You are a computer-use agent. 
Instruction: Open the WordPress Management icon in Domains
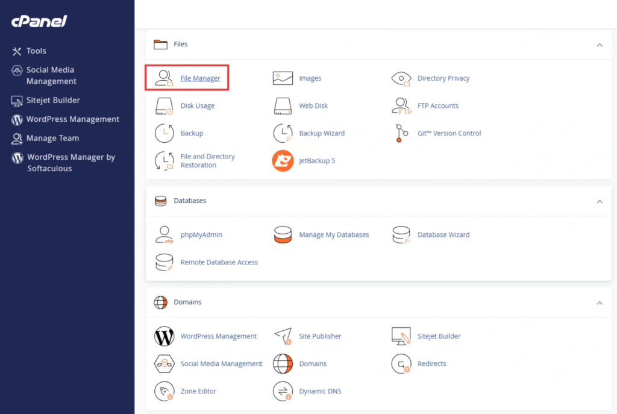[164, 336]
